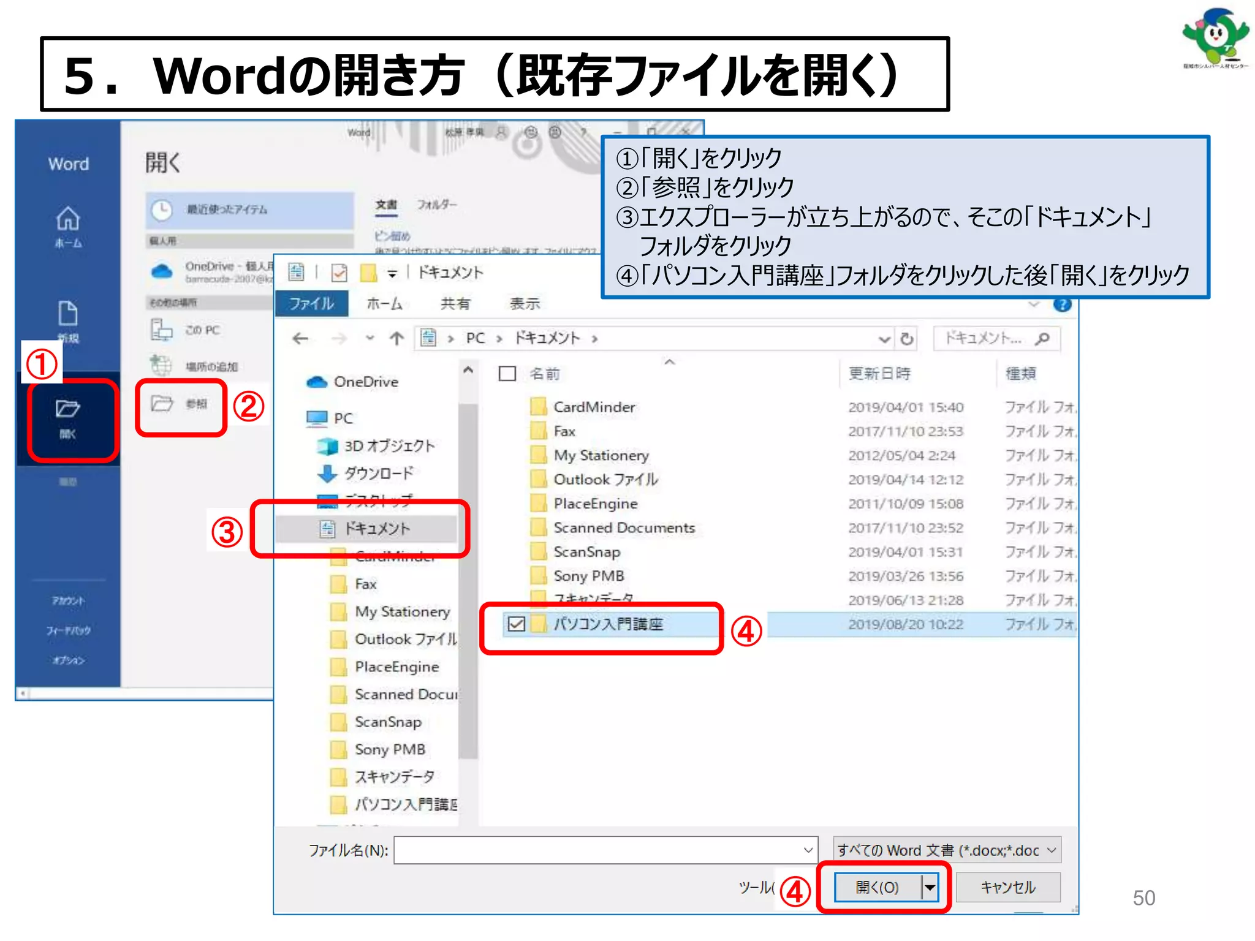1255x941 pixels.
Task: Expand the Explorer ribbon chevron
Action: (1034, 304)
